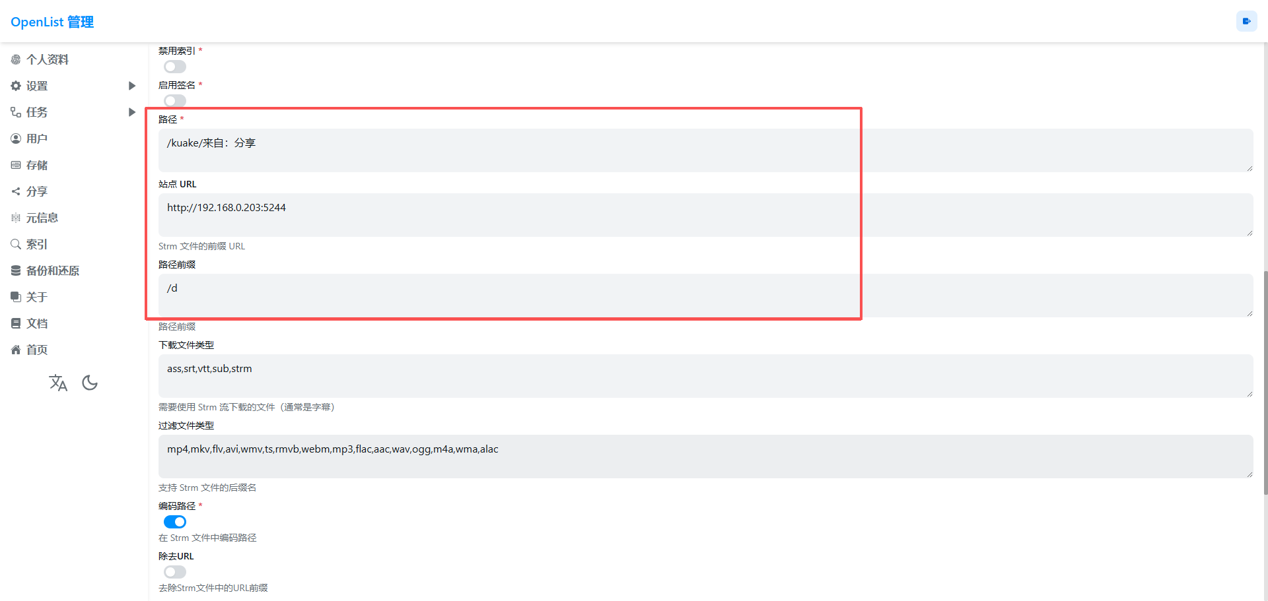Go to 首页 from the sidebar
1268x601 pixels.
[37, 350]
